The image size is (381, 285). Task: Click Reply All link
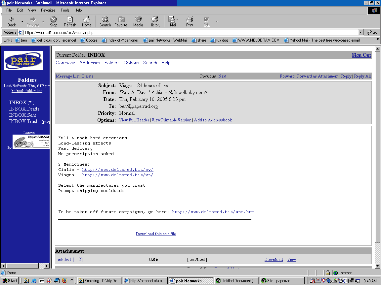(x=362, y=76)
